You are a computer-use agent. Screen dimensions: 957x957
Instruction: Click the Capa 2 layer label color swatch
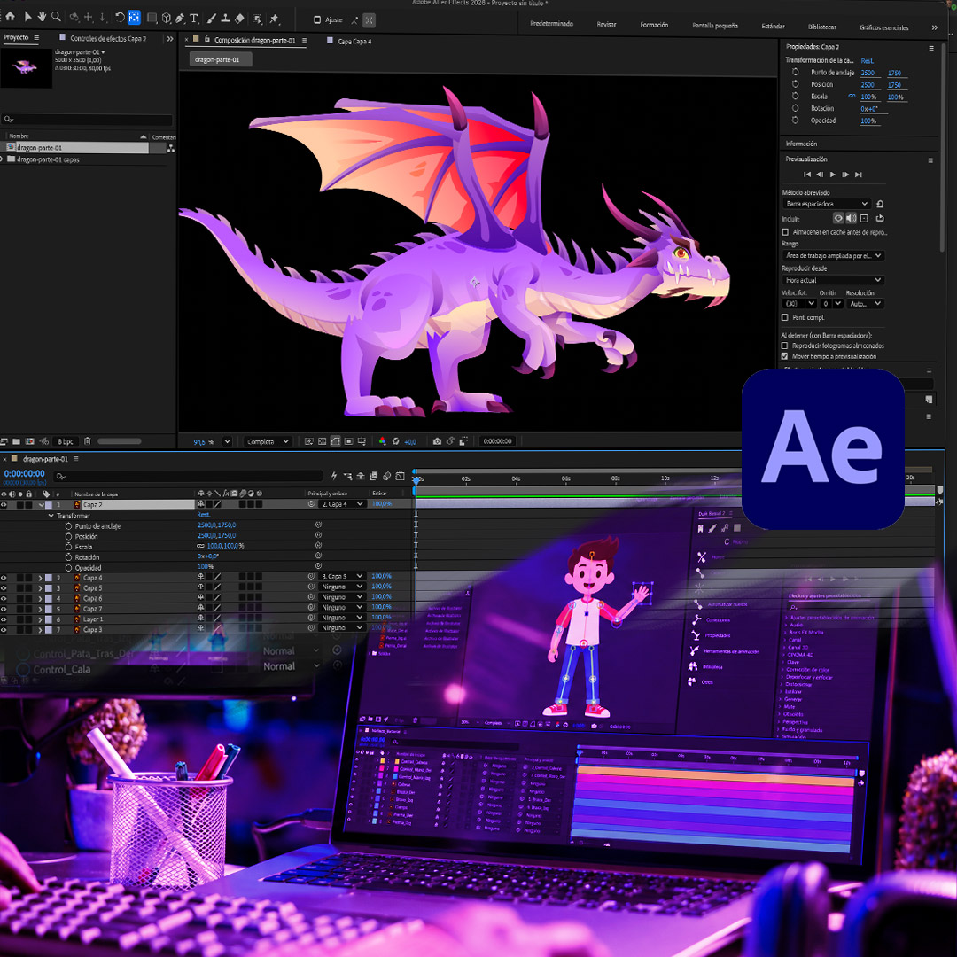coord(49,505)
